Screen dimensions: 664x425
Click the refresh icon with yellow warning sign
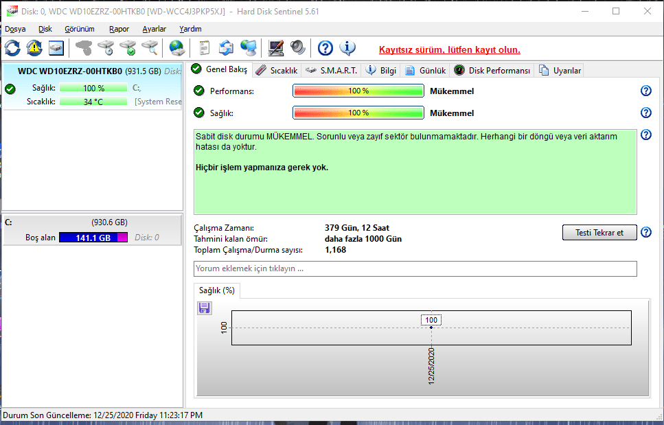(34, 48)
